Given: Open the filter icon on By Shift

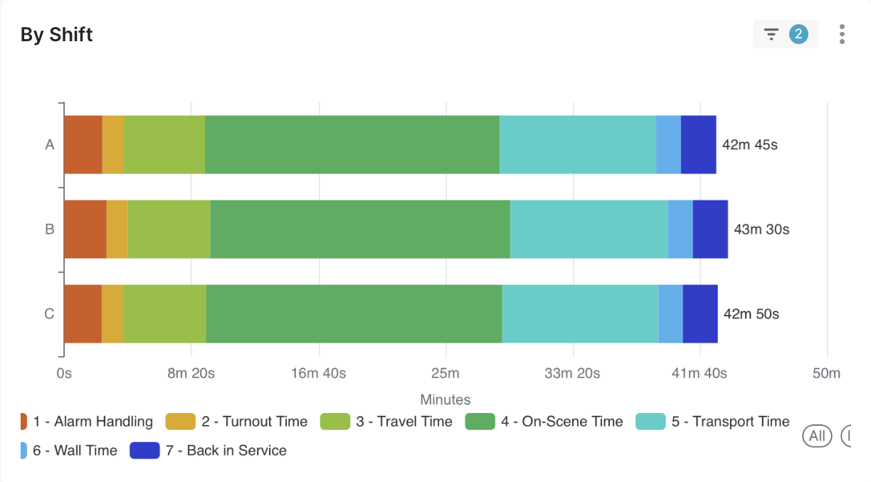Looking at the screenshot, I should [x=771, y=34].
